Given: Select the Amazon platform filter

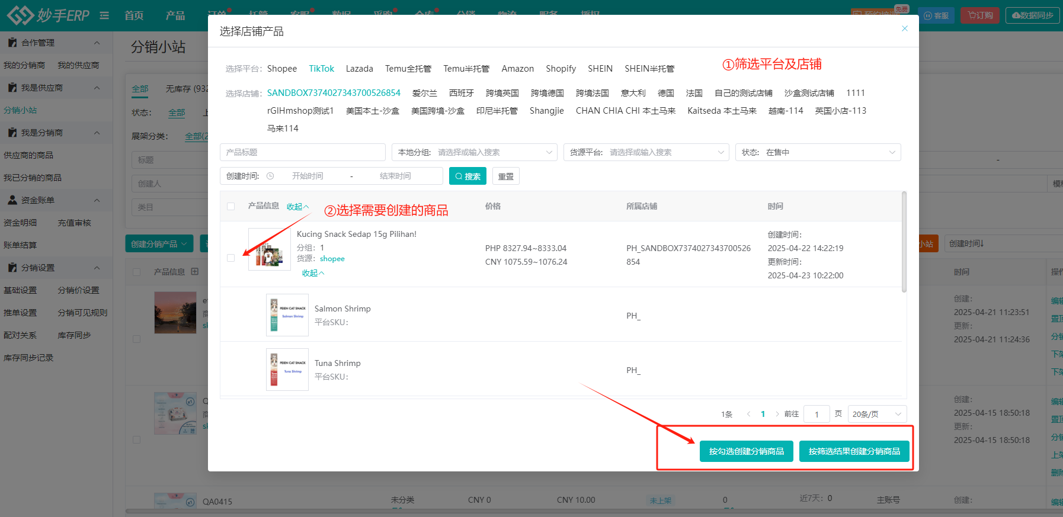Looking at the screenshot, I should [518, 69].
